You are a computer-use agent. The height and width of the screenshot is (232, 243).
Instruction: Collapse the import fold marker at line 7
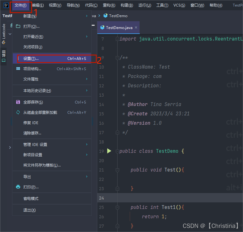(x=117, y=39)
